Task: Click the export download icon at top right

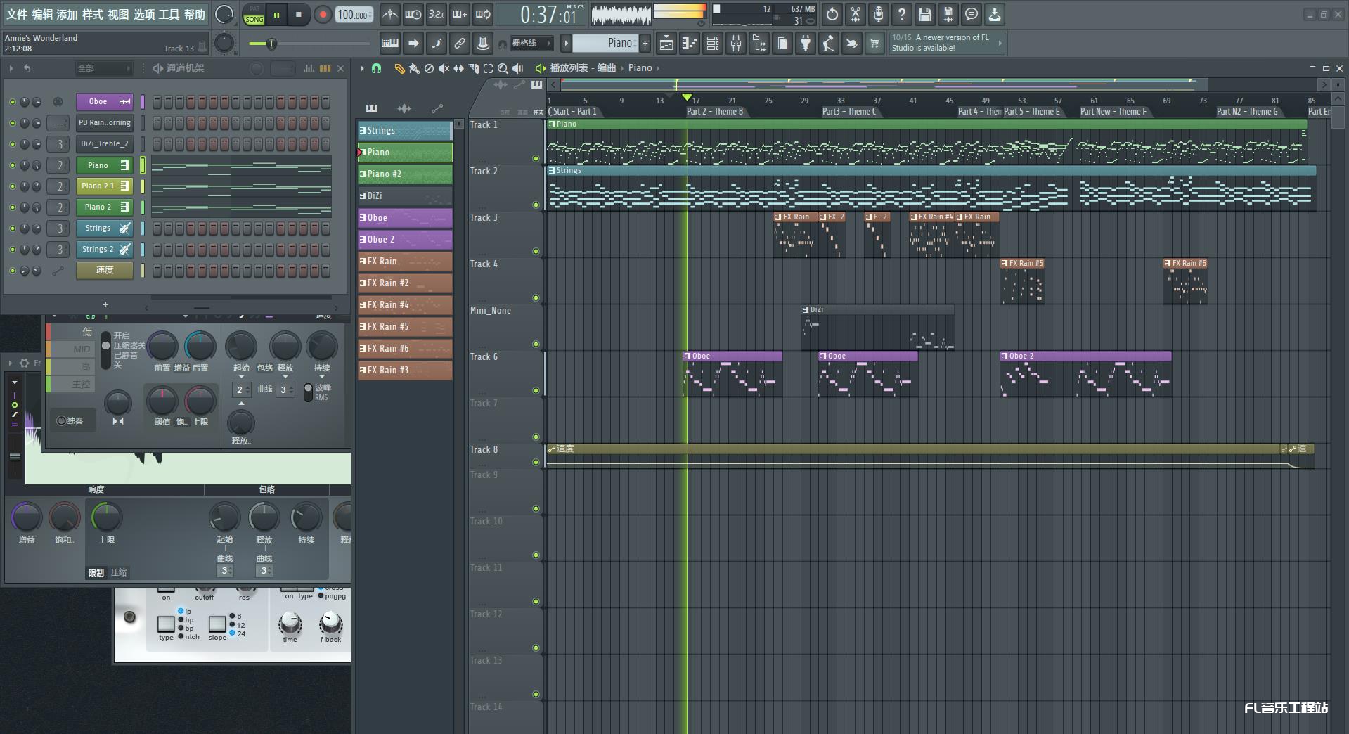Action: point(995,14)
